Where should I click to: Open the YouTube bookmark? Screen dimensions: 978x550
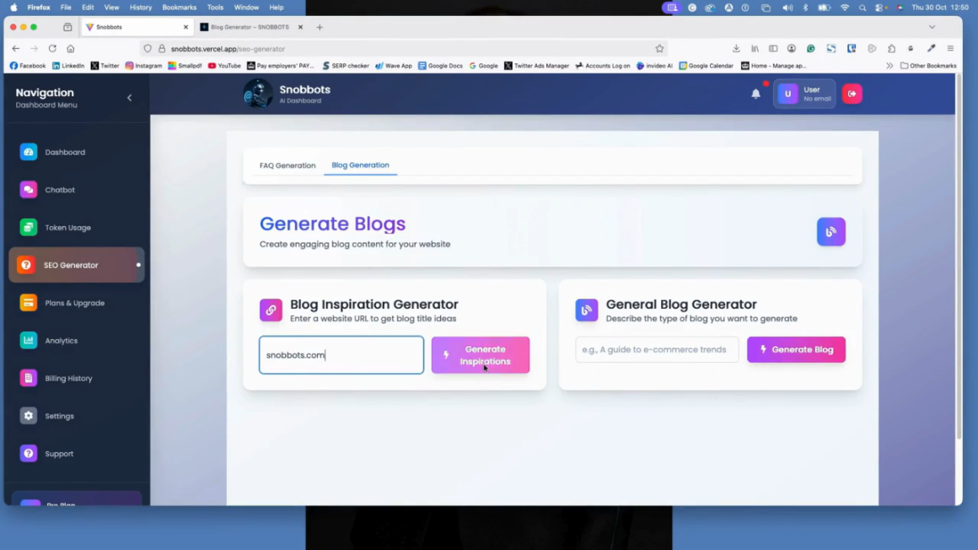tap(224, 66)
